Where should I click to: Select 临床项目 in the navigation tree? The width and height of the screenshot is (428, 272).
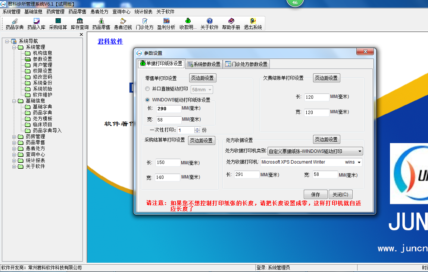point(43,124)
